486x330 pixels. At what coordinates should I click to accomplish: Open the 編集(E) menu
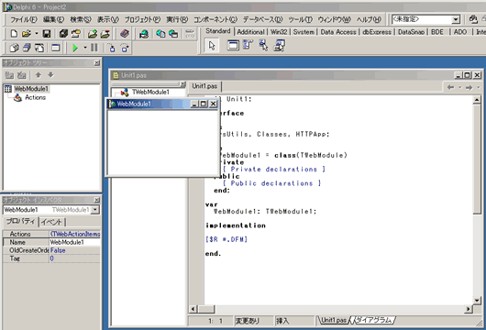click(x=53, y=20)
